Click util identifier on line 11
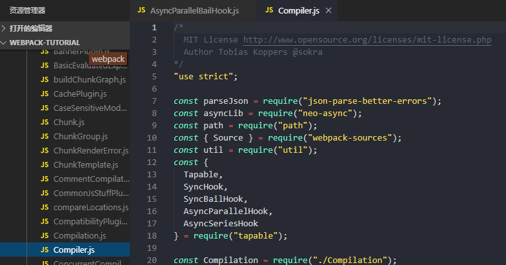The height and width of the screenshot is (265, 506). click(x=213, y=150)
